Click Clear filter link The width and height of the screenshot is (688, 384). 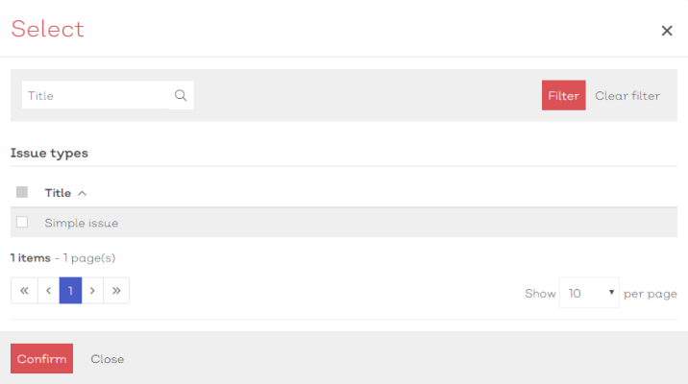[627, 96]
